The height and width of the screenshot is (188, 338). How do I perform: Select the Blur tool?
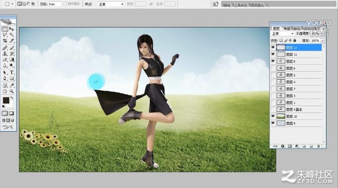pos(5,65)
